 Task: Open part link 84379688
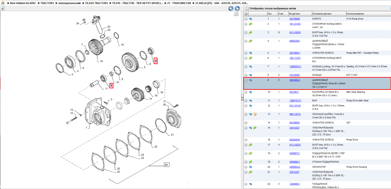click(294, 19)
